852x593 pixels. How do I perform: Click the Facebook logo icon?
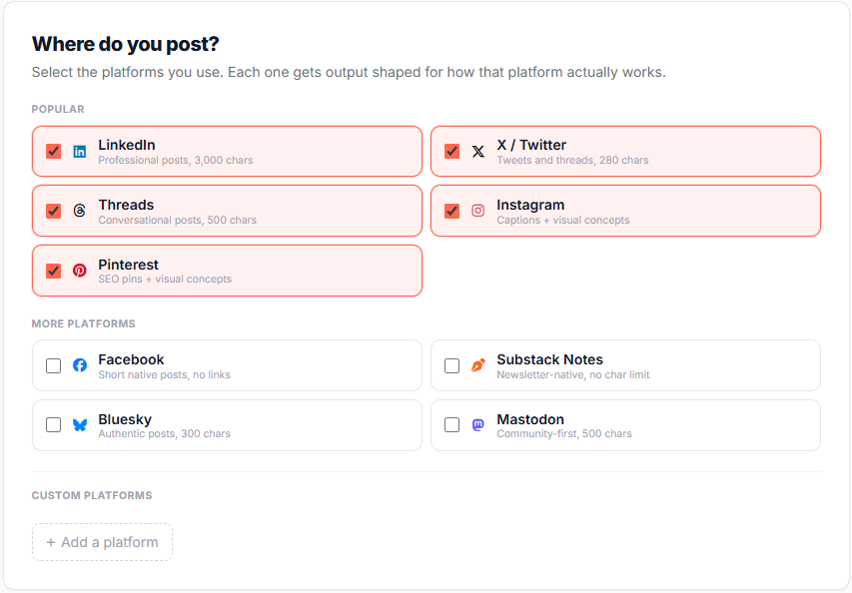click(x=79, y=365)
